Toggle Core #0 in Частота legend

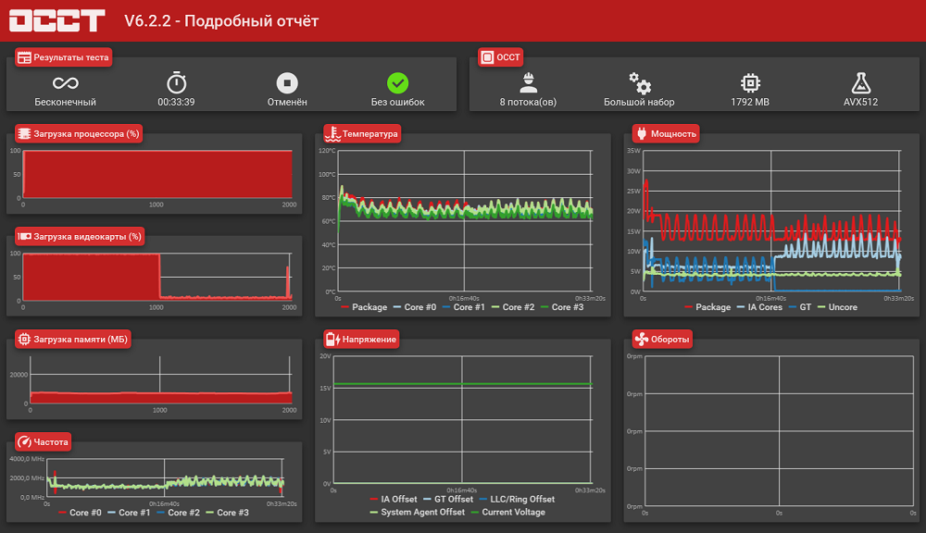pos(80,513)
